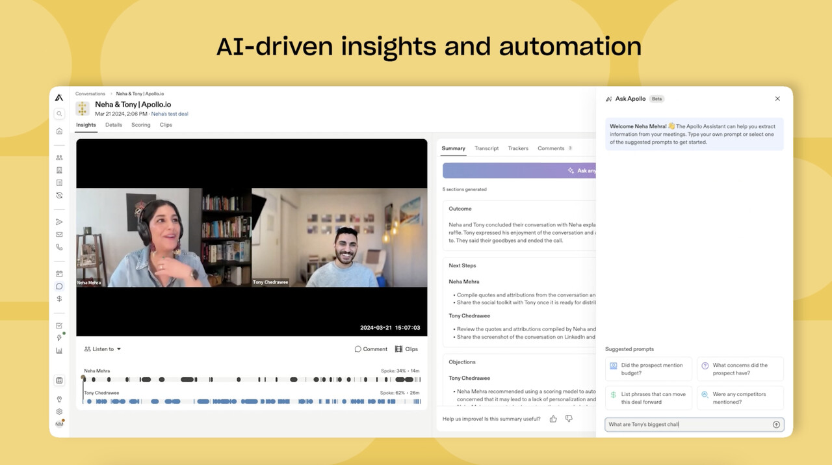Select the Conversations chat-bubble sidebar icon
This screenshot has width=832, height=465.
tap(59, 286)
